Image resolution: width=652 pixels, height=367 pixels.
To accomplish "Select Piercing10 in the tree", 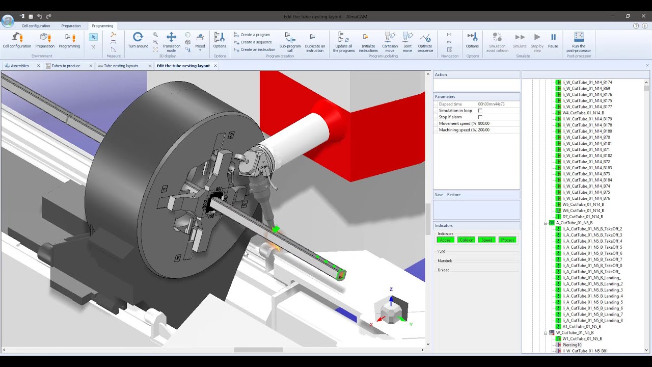I will point(572,345).
